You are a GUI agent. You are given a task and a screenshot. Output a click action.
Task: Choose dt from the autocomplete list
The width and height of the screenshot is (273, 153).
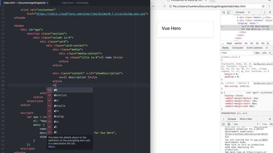(70, 132)
